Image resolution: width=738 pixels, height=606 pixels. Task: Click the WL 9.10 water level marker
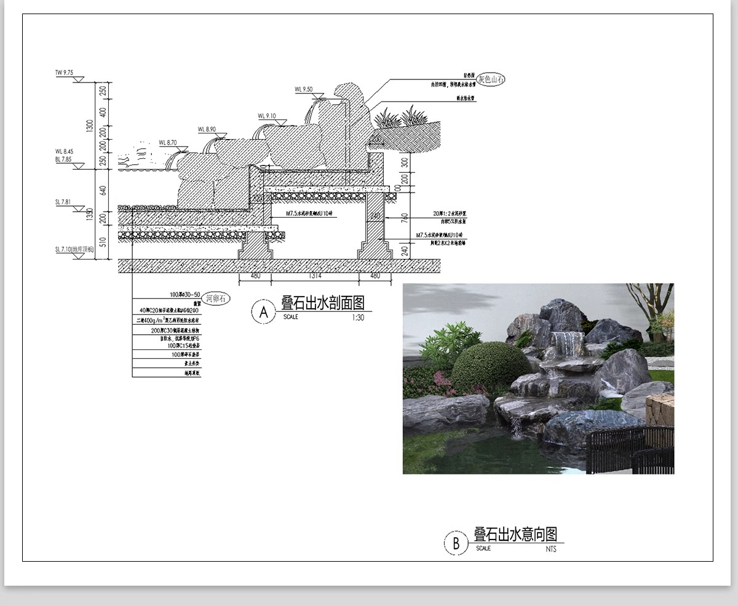coord(267,116)
